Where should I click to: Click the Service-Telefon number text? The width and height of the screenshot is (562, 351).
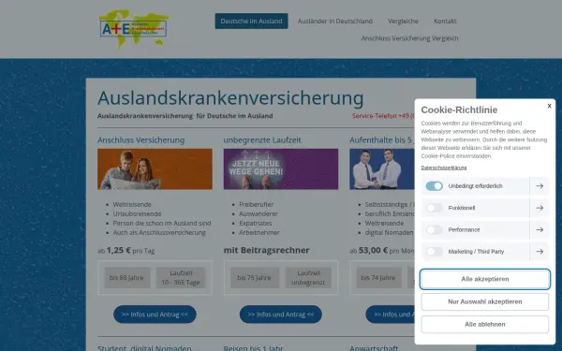pos(383,116)
